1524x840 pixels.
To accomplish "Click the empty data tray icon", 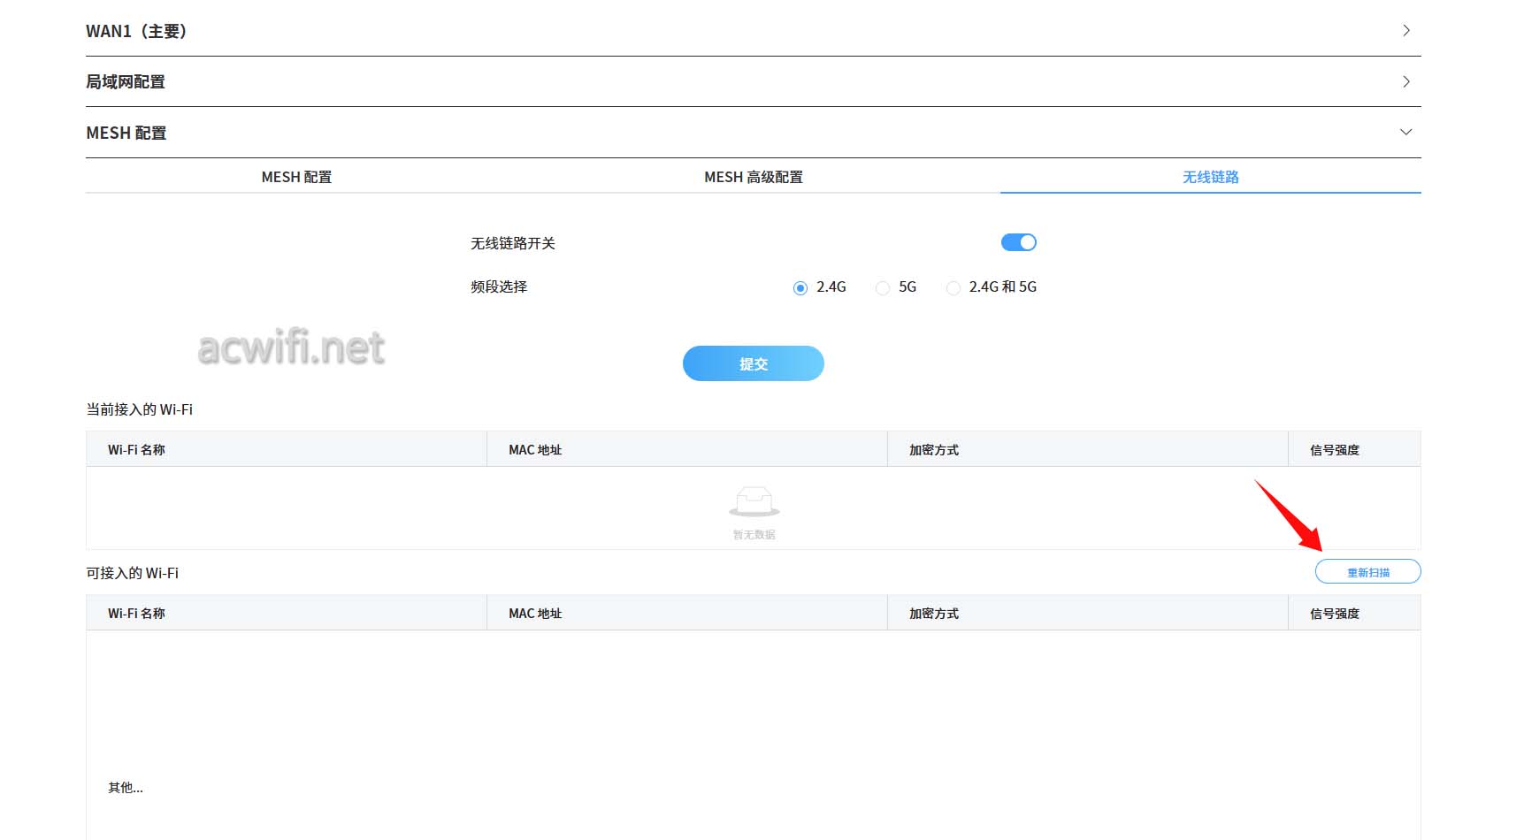I will (x=754, y=501).
